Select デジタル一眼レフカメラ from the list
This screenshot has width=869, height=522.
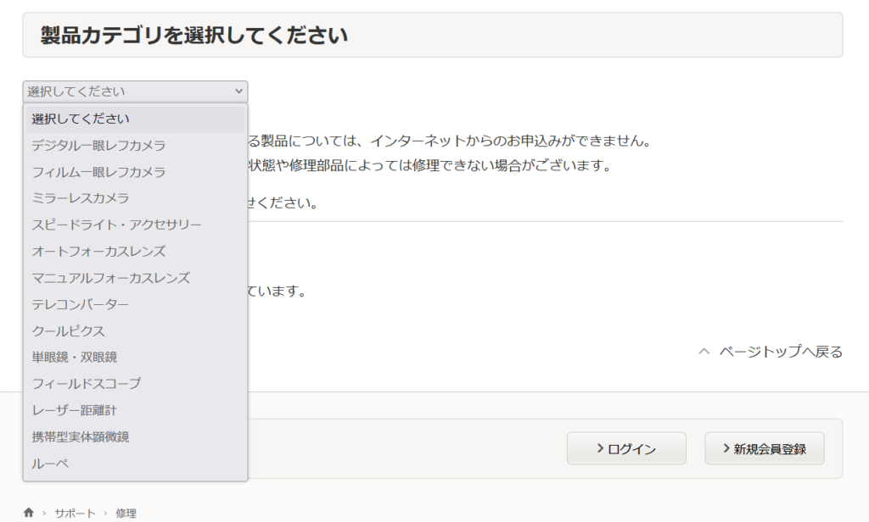(98, 146)
